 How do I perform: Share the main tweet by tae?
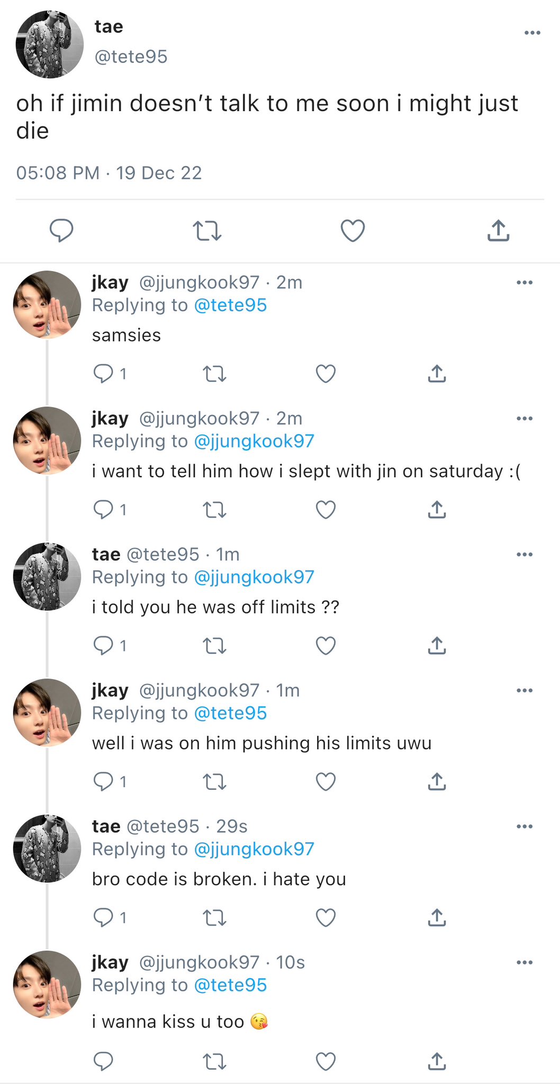pos(498,231)
